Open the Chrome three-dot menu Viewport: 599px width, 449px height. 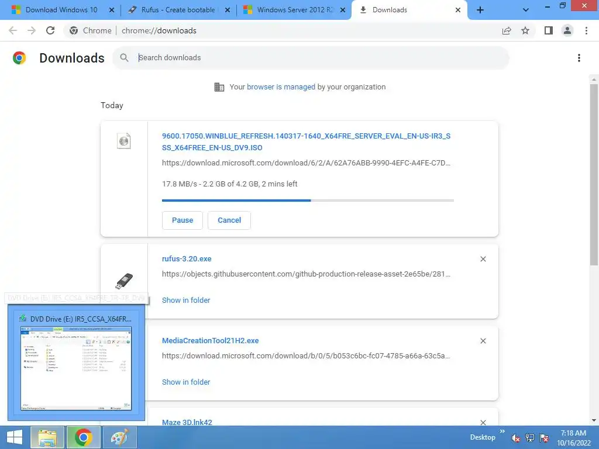(586, 30)
